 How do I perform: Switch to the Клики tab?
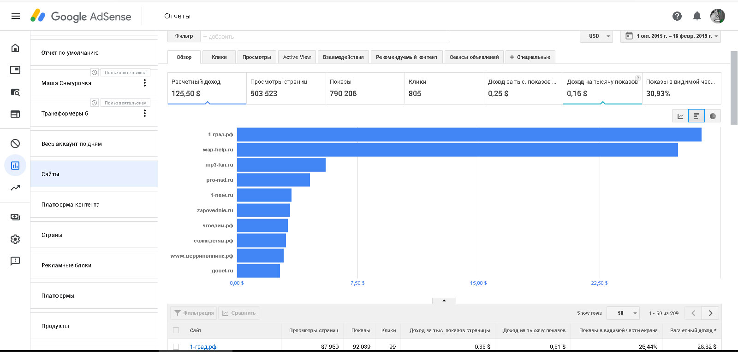point(219,57)
